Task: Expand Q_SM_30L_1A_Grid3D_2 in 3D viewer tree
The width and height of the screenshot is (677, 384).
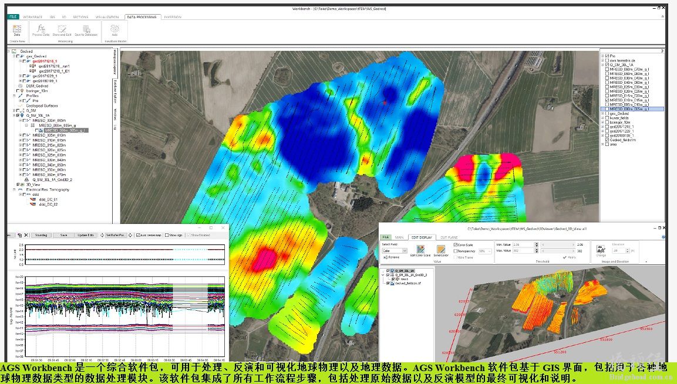Action: point(384,275)
